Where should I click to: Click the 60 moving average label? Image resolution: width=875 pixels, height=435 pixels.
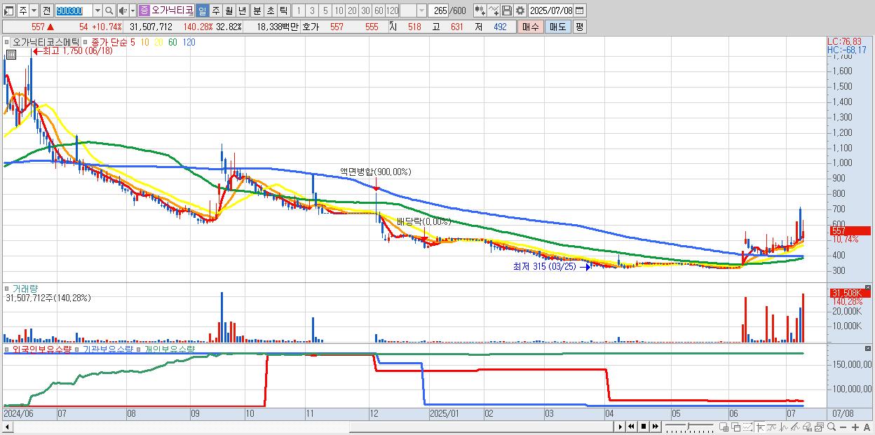172,42
